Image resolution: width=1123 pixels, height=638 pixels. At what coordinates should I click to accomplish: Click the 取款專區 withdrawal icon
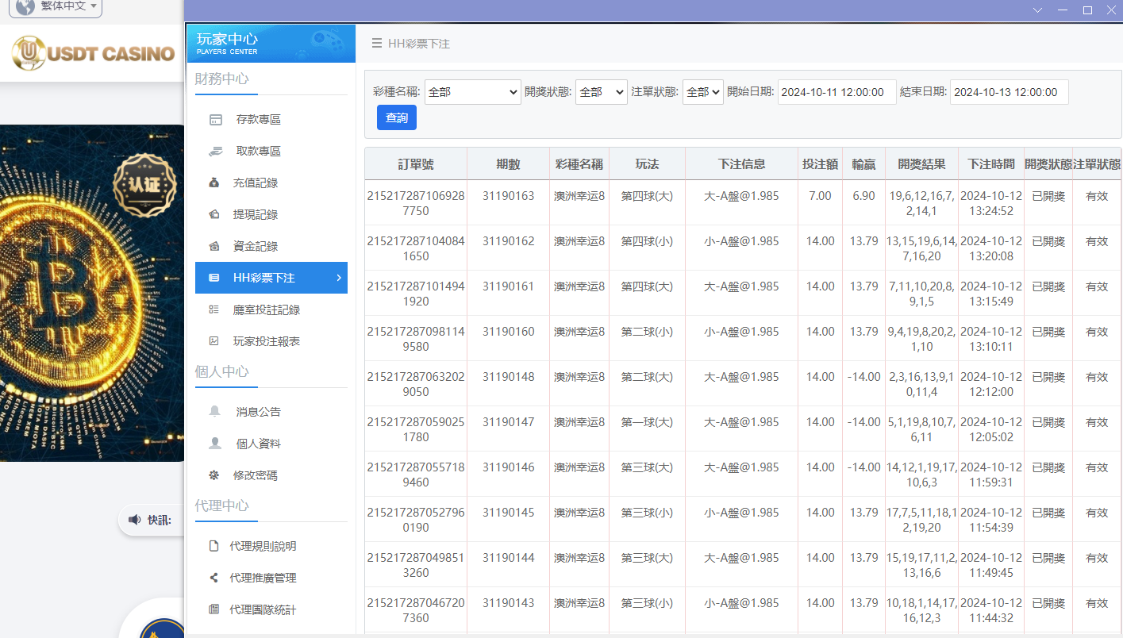coord(214,151)
